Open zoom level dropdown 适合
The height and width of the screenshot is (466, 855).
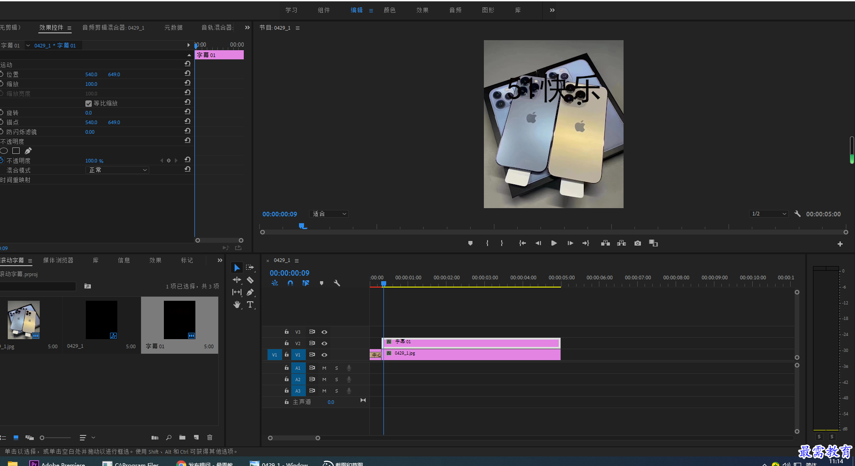pos(329,214)
